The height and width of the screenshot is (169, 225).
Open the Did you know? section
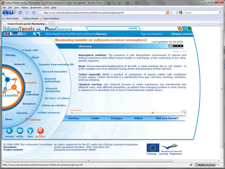[167, 118]
